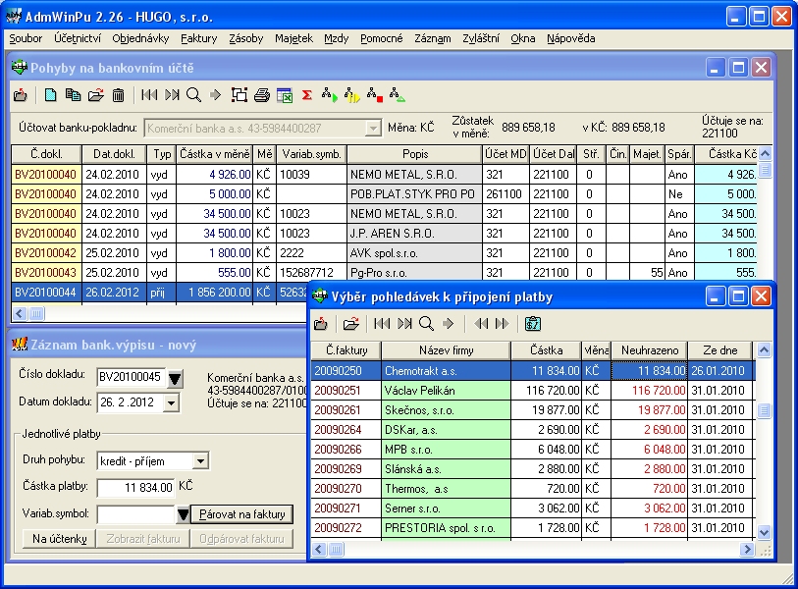798x589 pixels.
Task: Open a record with the folder icon in the Pohyby toolbar
Action: point(95,95)
